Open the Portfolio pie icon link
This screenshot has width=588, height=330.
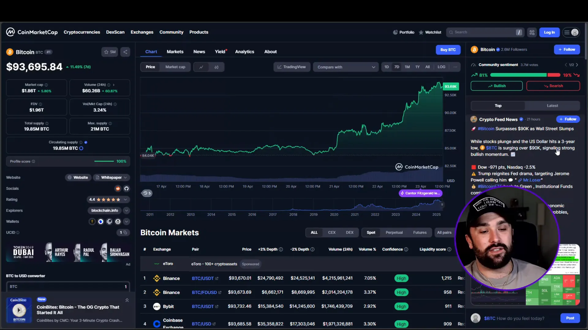point(404,32)
